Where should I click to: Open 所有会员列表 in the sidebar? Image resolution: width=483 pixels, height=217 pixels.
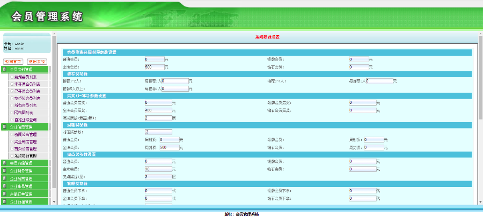click(25, 106)
